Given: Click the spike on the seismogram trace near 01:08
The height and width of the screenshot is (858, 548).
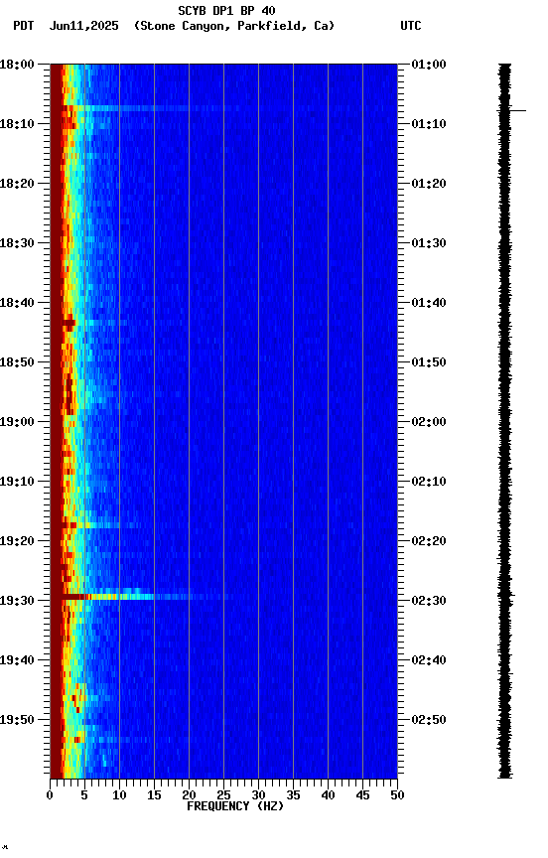Looking at the screenshot, I should pyautogui.click(x=512, y=110).
